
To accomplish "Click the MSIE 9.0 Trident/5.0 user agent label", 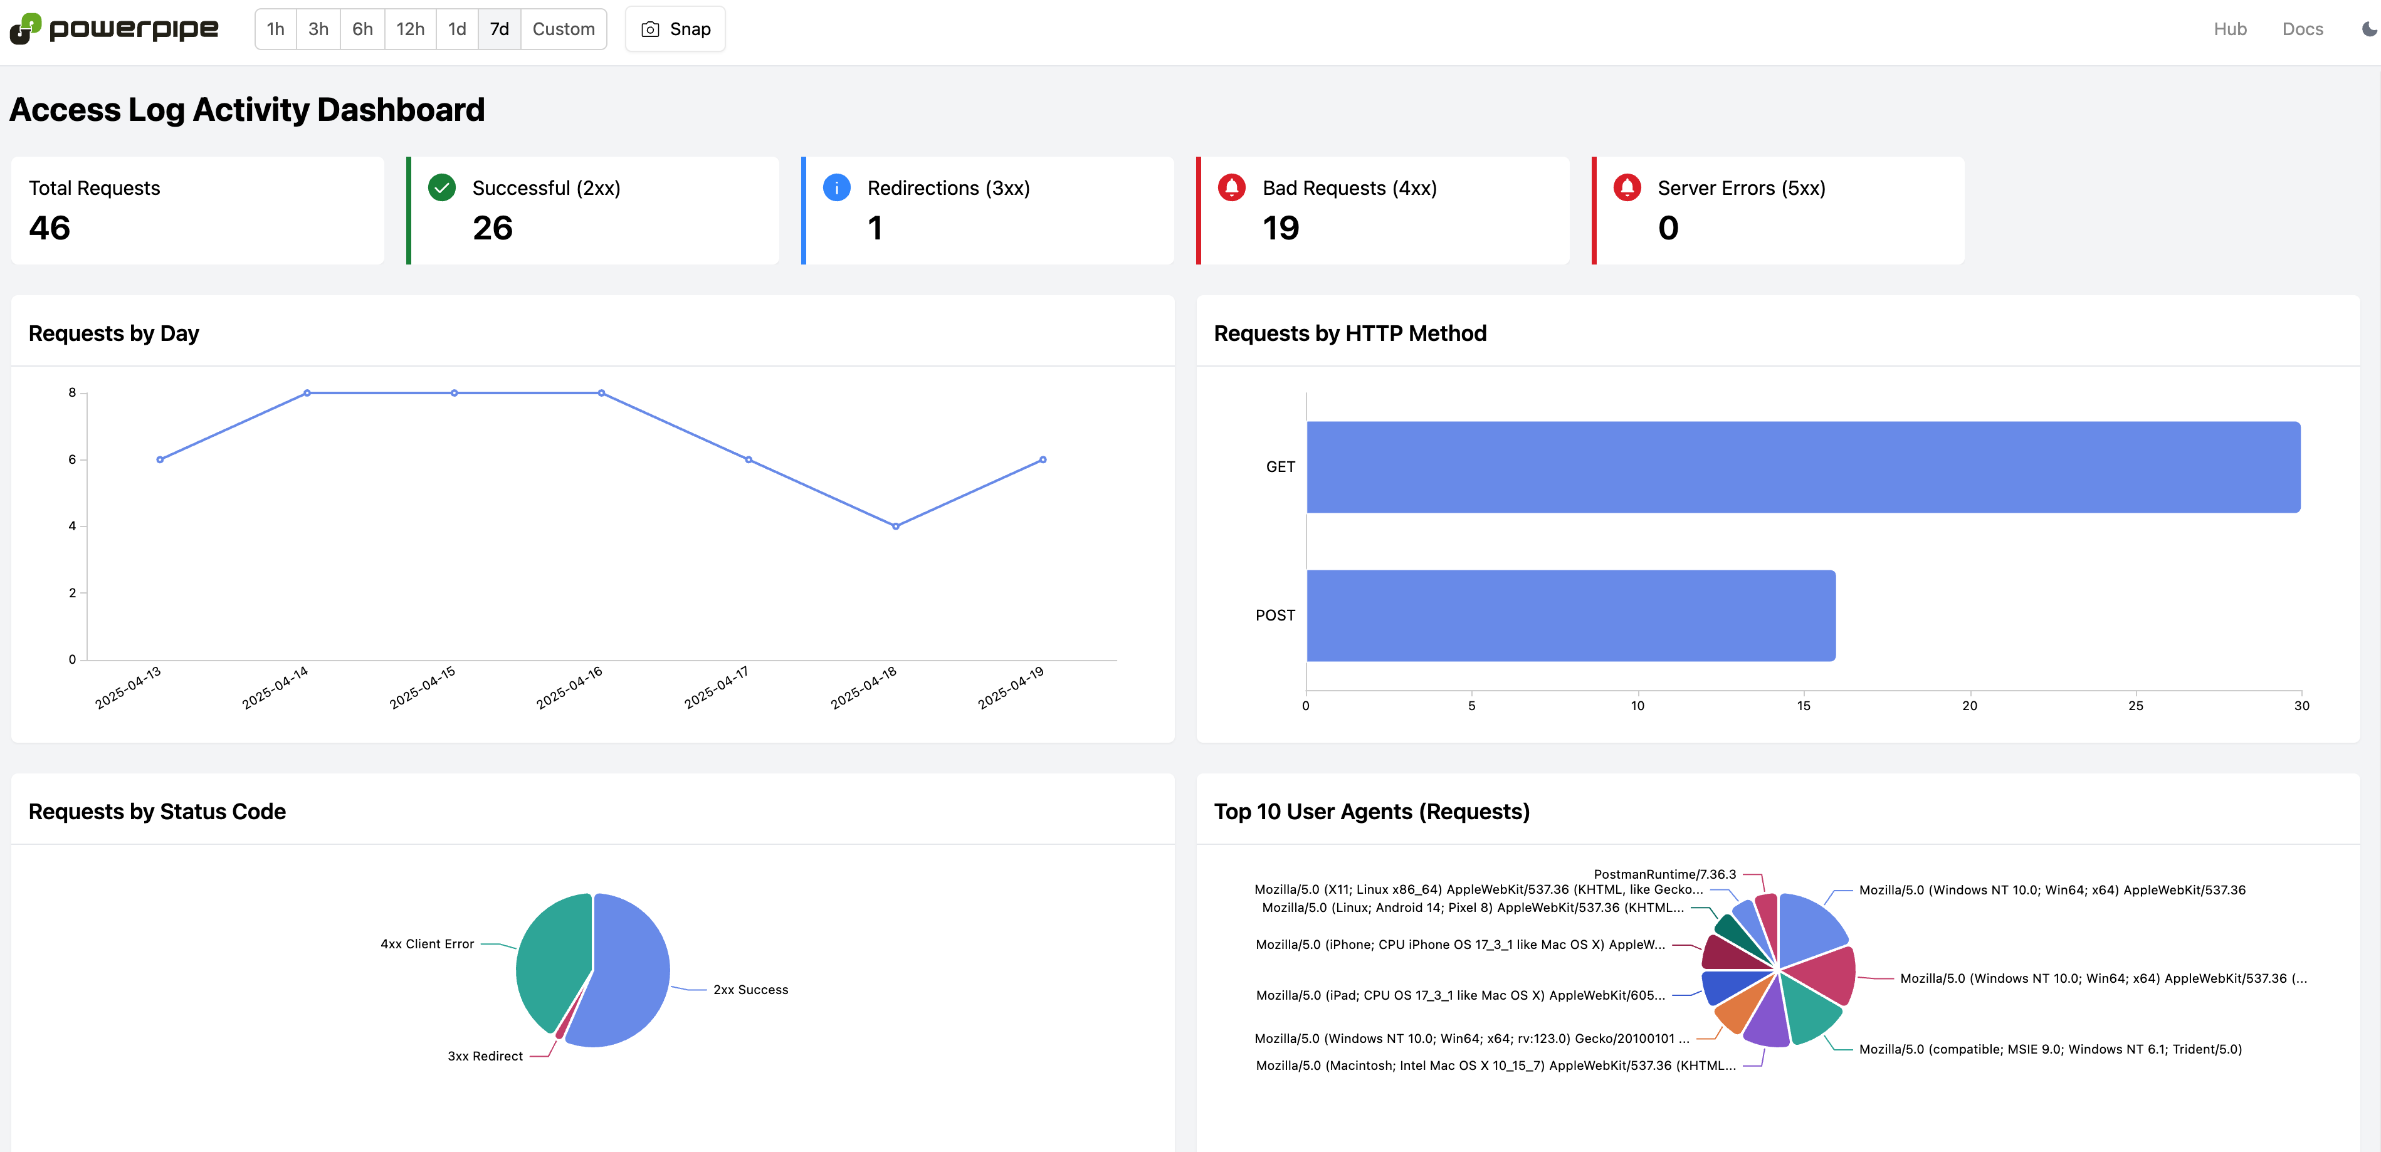I will pos(2050,1049).
